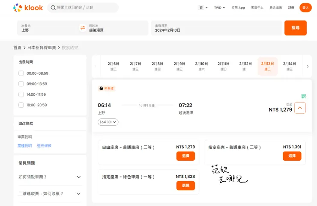317x206 pixels.
Task: Swap departure and destination stations
Action: [83, 28]
